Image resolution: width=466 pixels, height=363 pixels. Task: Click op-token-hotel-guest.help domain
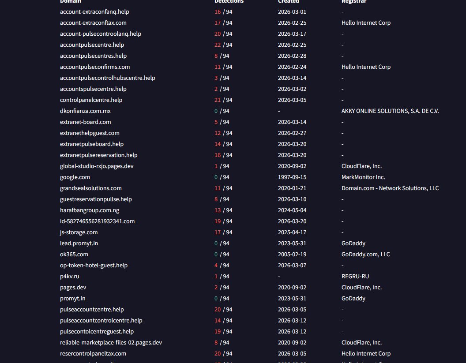pyautogui.click(x=94, y=265)
